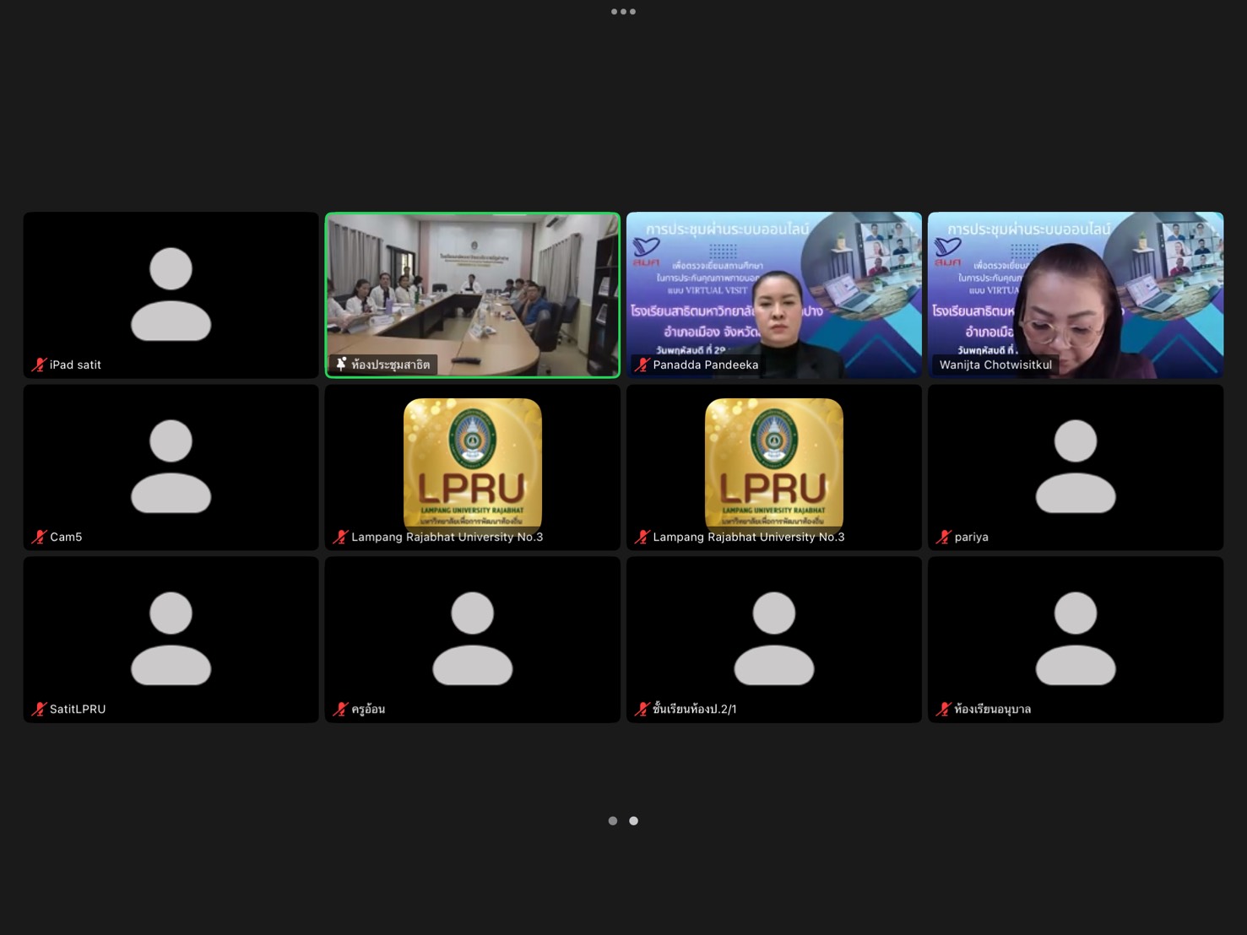Select the ห้องประชุมสาธิต conference room video

pyautogui.click(x=473, y=287)
